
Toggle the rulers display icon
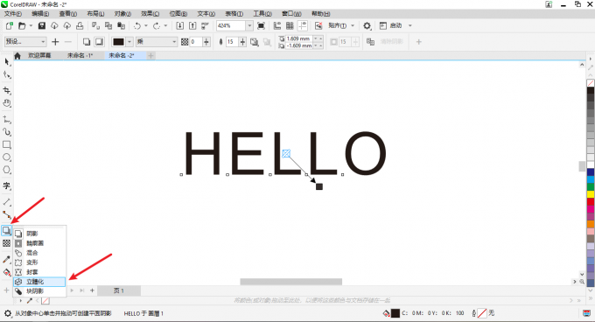click(277, 25)
